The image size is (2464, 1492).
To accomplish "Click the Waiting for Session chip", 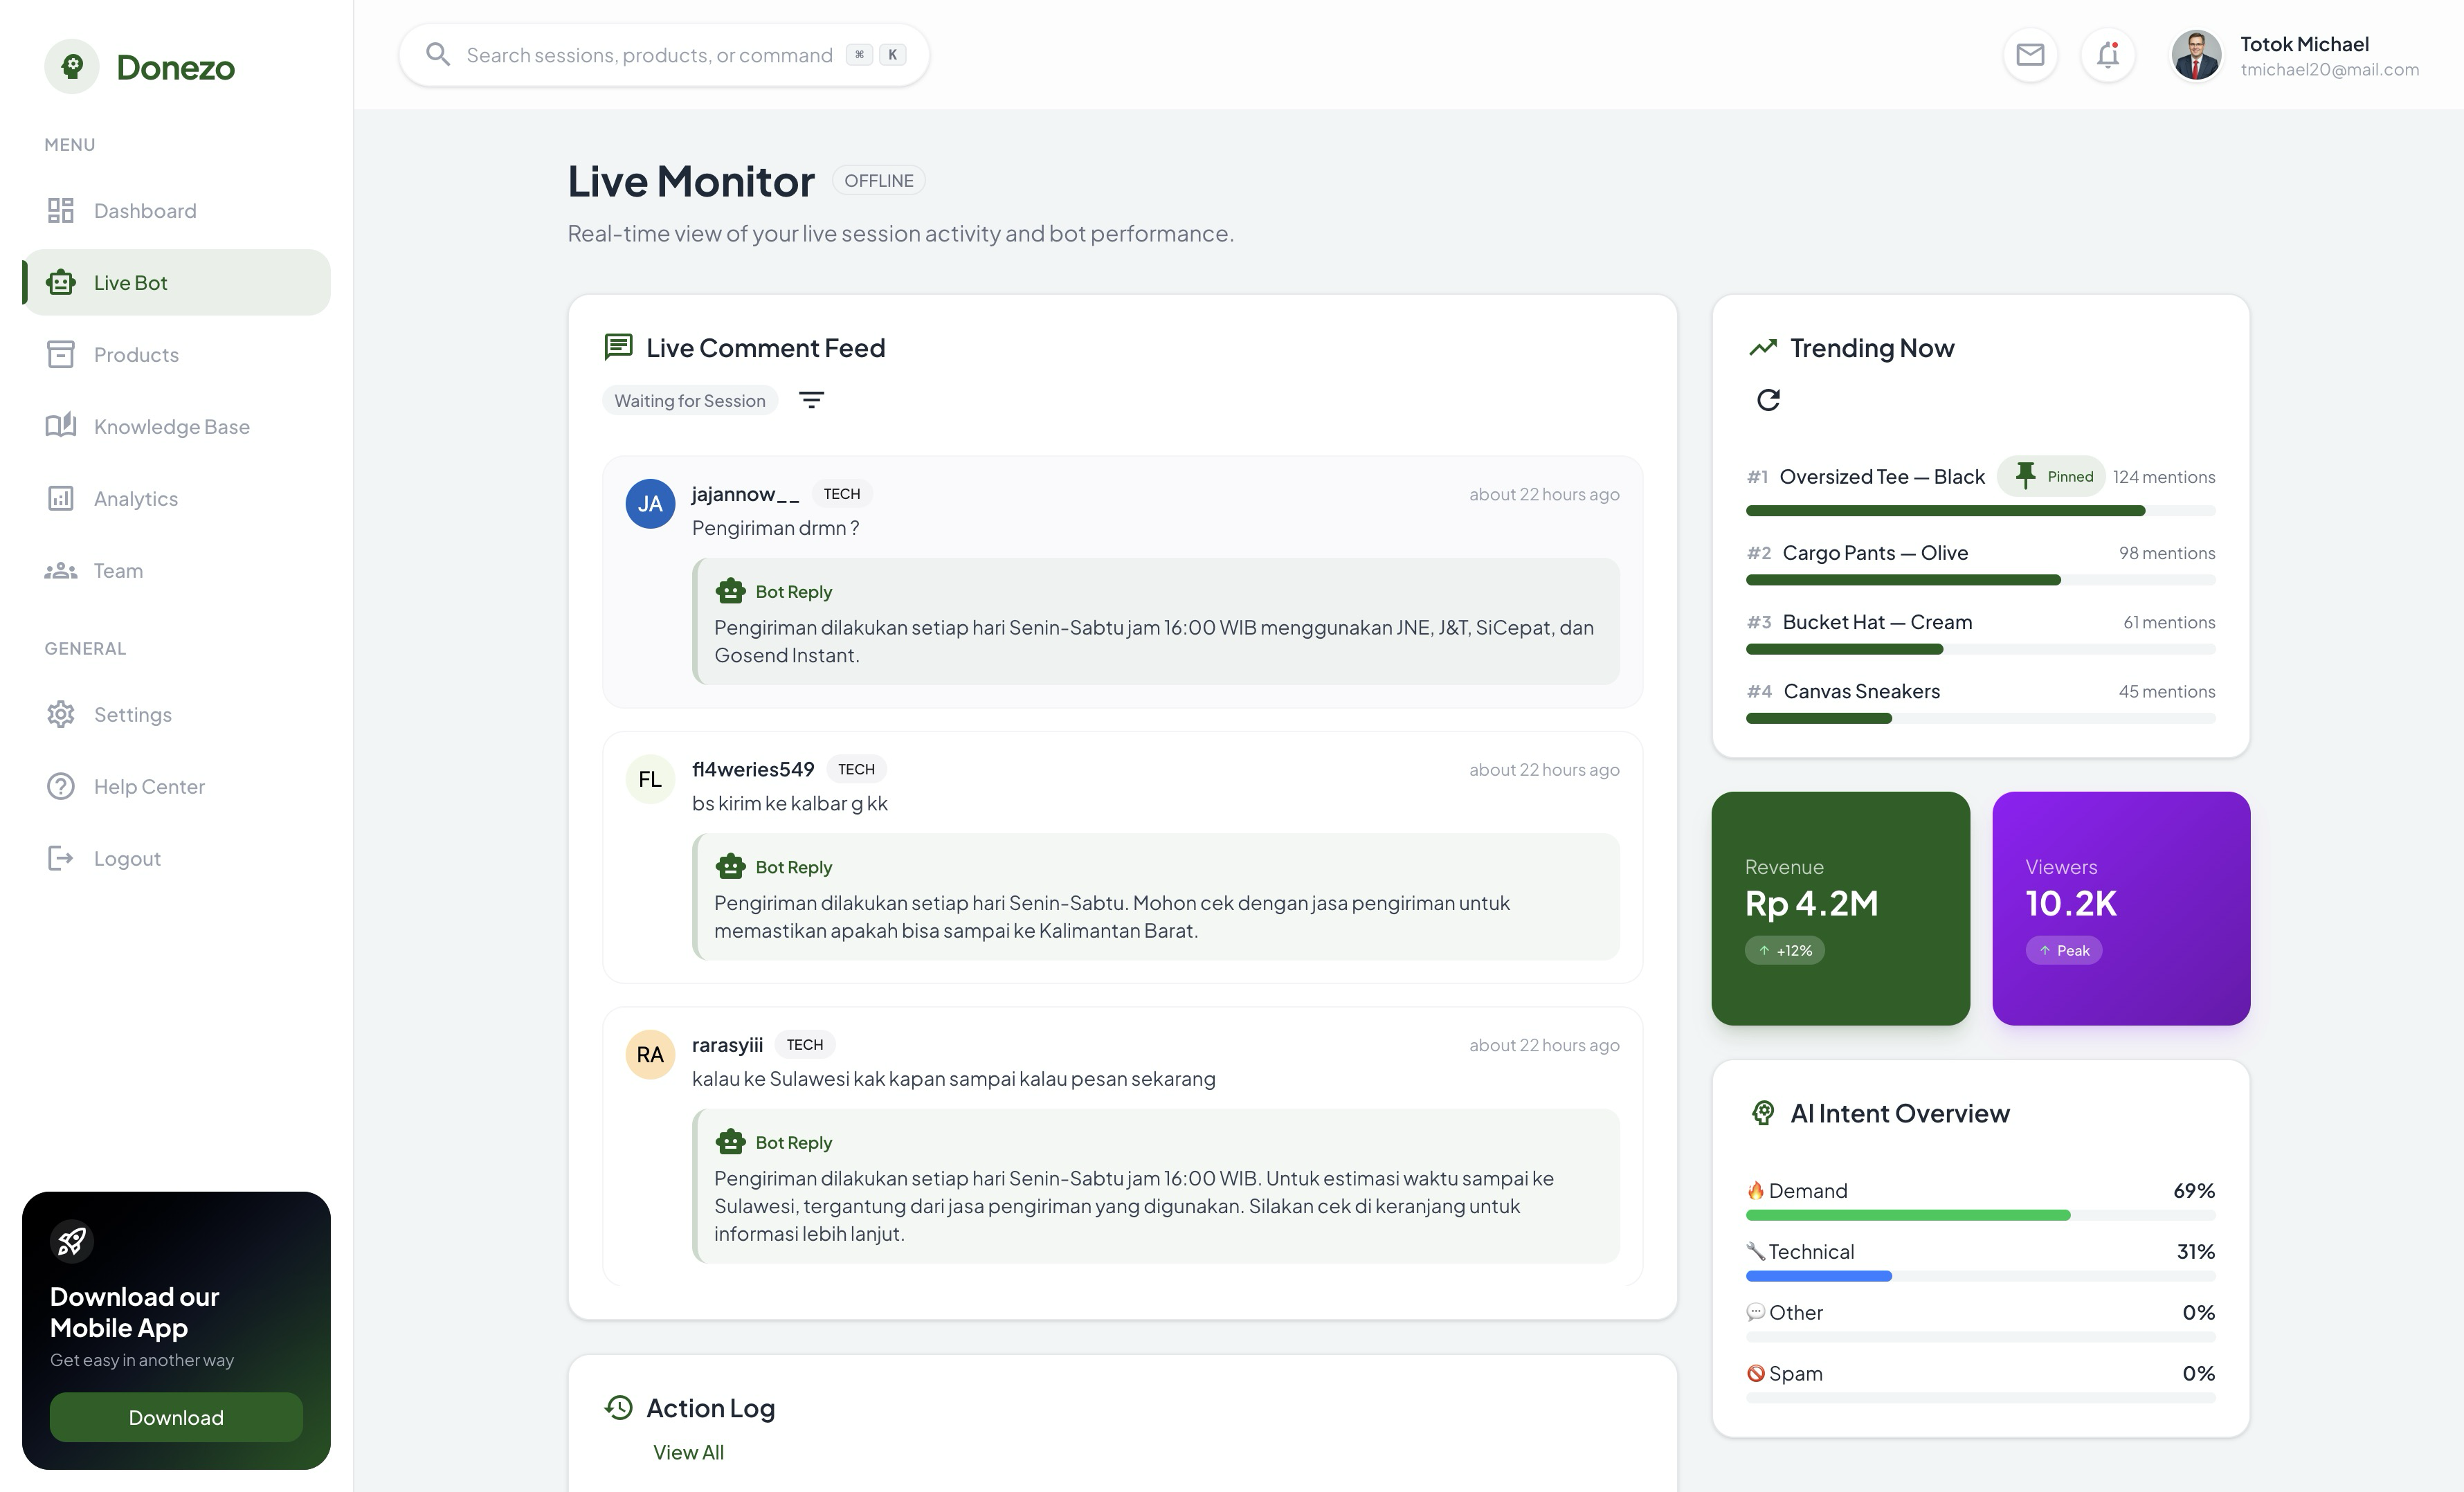I will (x=689, y=401).
